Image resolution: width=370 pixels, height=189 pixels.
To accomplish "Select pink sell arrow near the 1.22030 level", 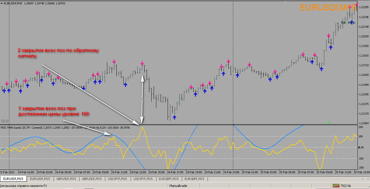I will click(329, 36).
